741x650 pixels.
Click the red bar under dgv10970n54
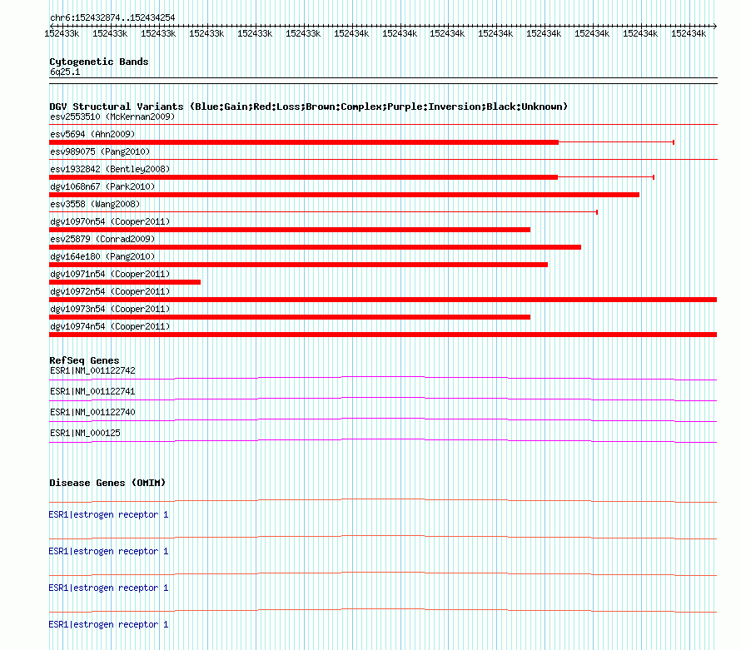click(x=290, y=230)
